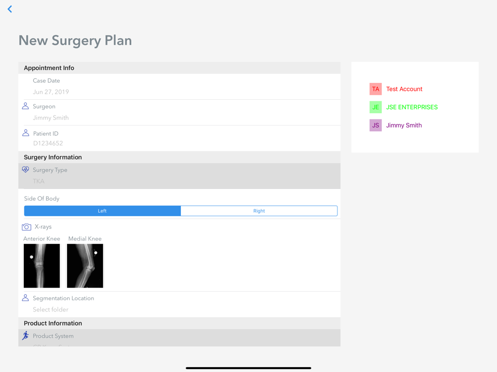Open the Surgery Type selector row

(179, 176)
